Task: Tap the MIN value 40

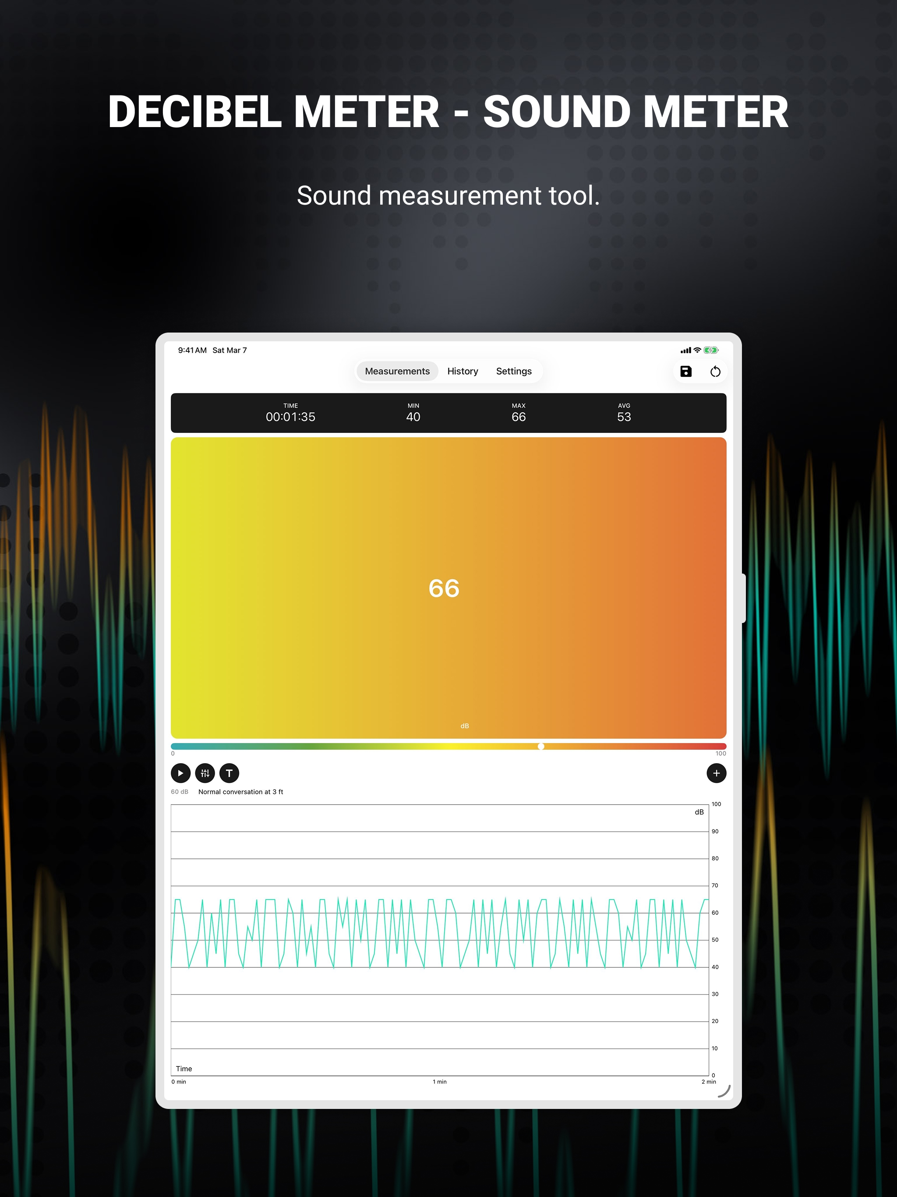Action: [413, 417]
